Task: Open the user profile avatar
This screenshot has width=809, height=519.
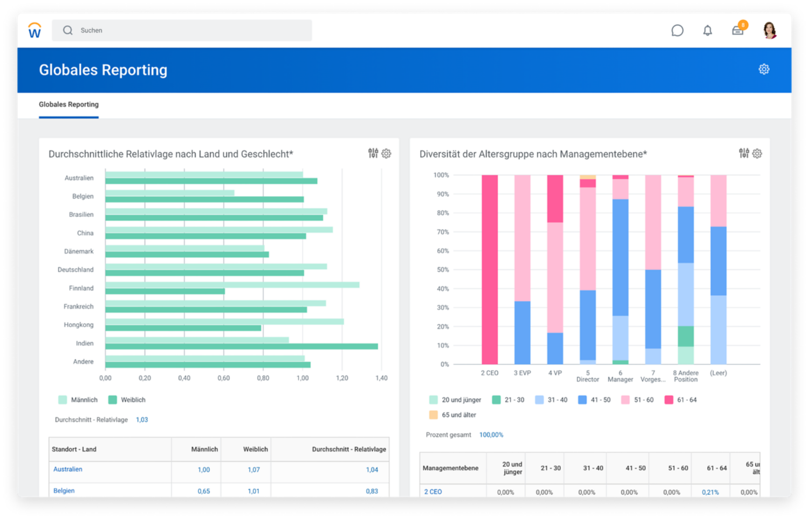Action: 770,30
